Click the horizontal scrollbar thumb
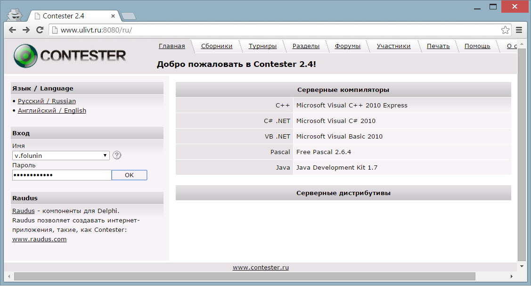 [x=245, y=276]
